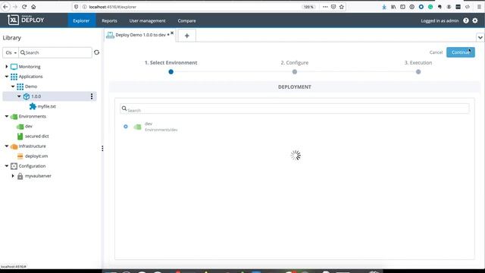Click the panel splitter three-dot handle
The height and width of the screenshot is (273, 485).
102,149
